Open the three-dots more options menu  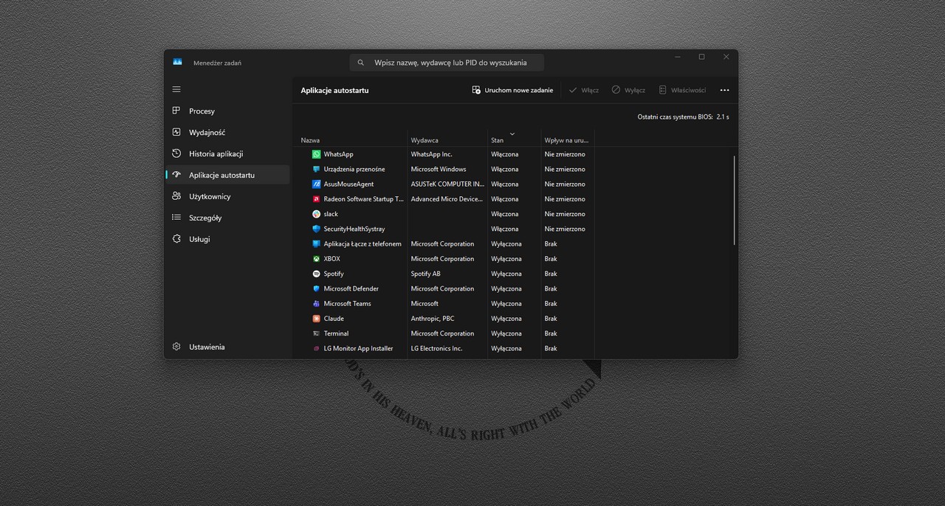(x=724, y=90)
